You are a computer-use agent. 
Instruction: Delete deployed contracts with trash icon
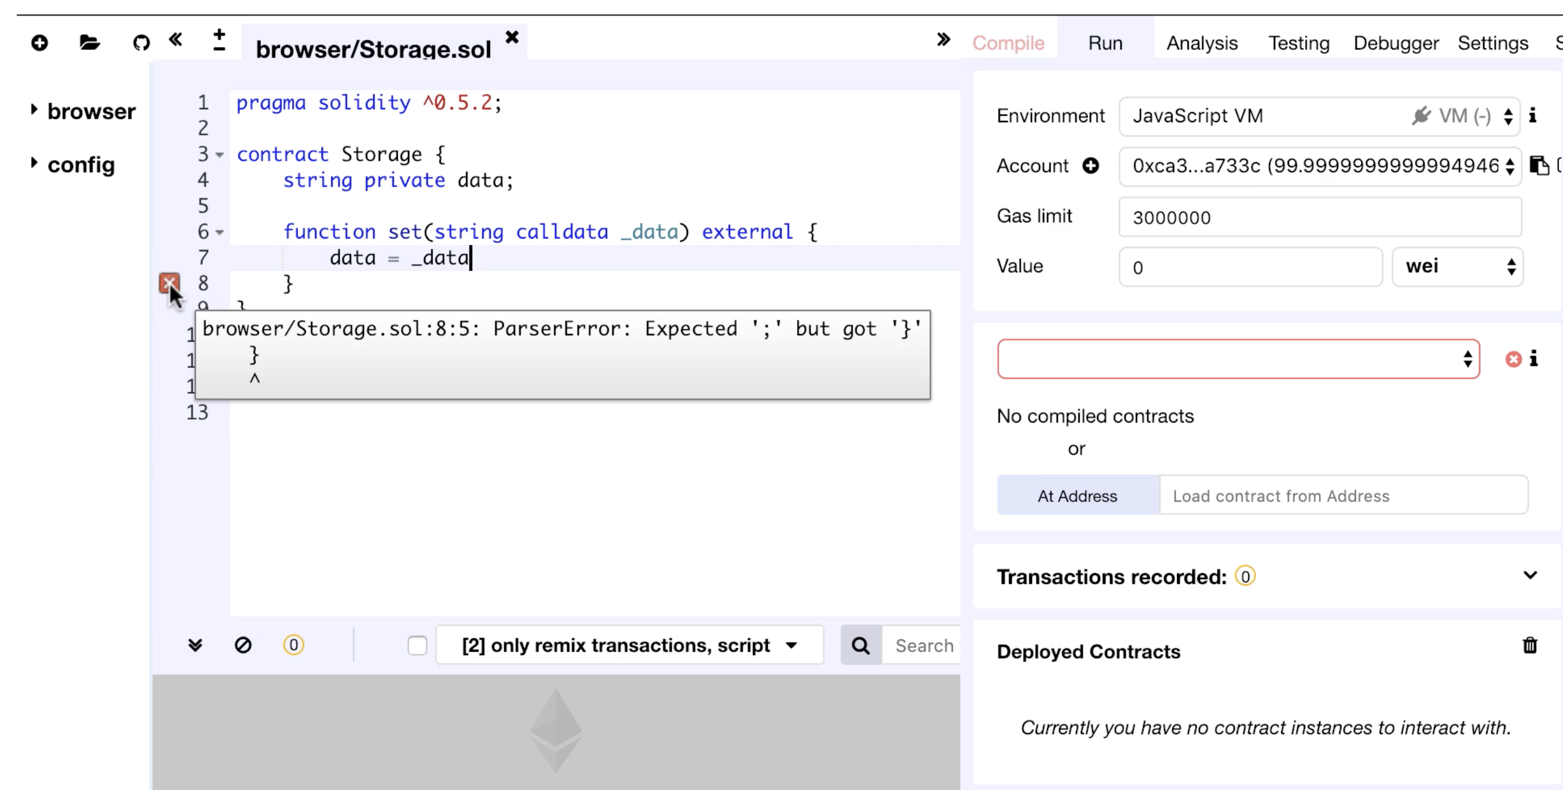click(x=1529, y=645)
